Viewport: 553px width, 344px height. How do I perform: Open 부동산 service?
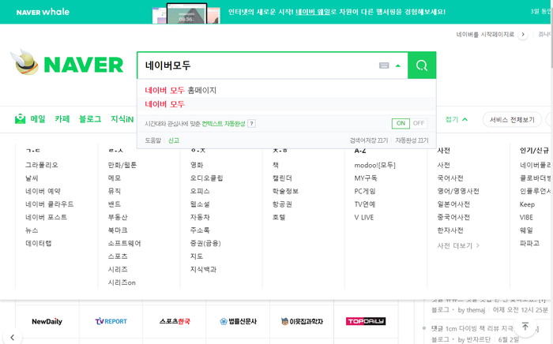coord(118,217)
